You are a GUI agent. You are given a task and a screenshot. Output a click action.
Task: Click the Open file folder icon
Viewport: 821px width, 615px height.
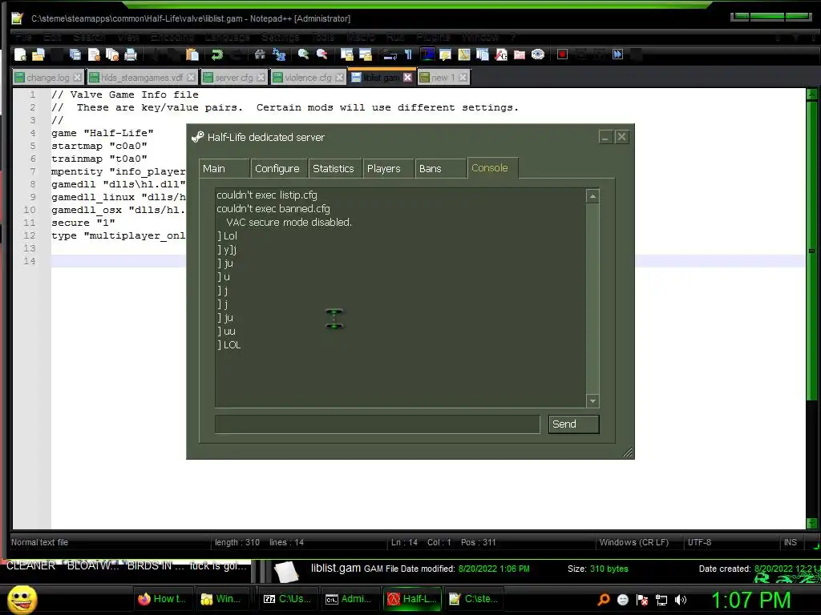point(38,54)
